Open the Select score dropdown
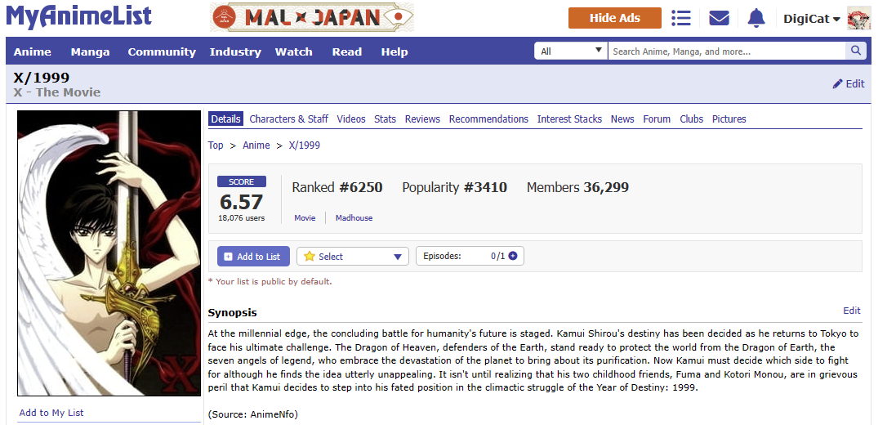Image resolution: width=896 pixels, height=425 pixels. [x=353, y=257]
